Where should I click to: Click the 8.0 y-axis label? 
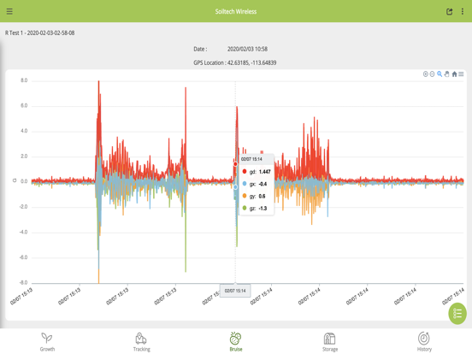point(24,80)
